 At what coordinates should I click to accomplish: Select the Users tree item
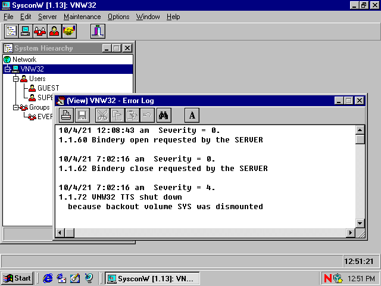tap(37, 79)
